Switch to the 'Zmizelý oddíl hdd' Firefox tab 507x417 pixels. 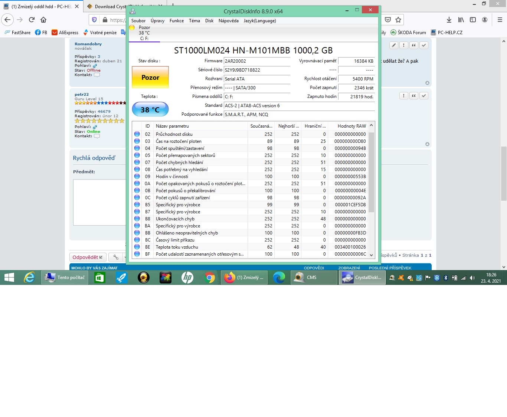[41, 6]
